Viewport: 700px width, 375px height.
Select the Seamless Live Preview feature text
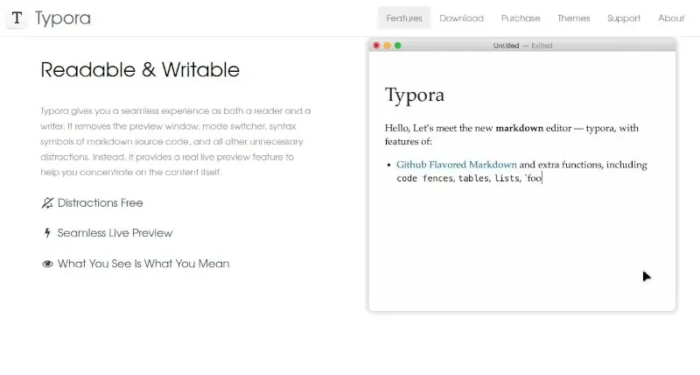(115, 233)
